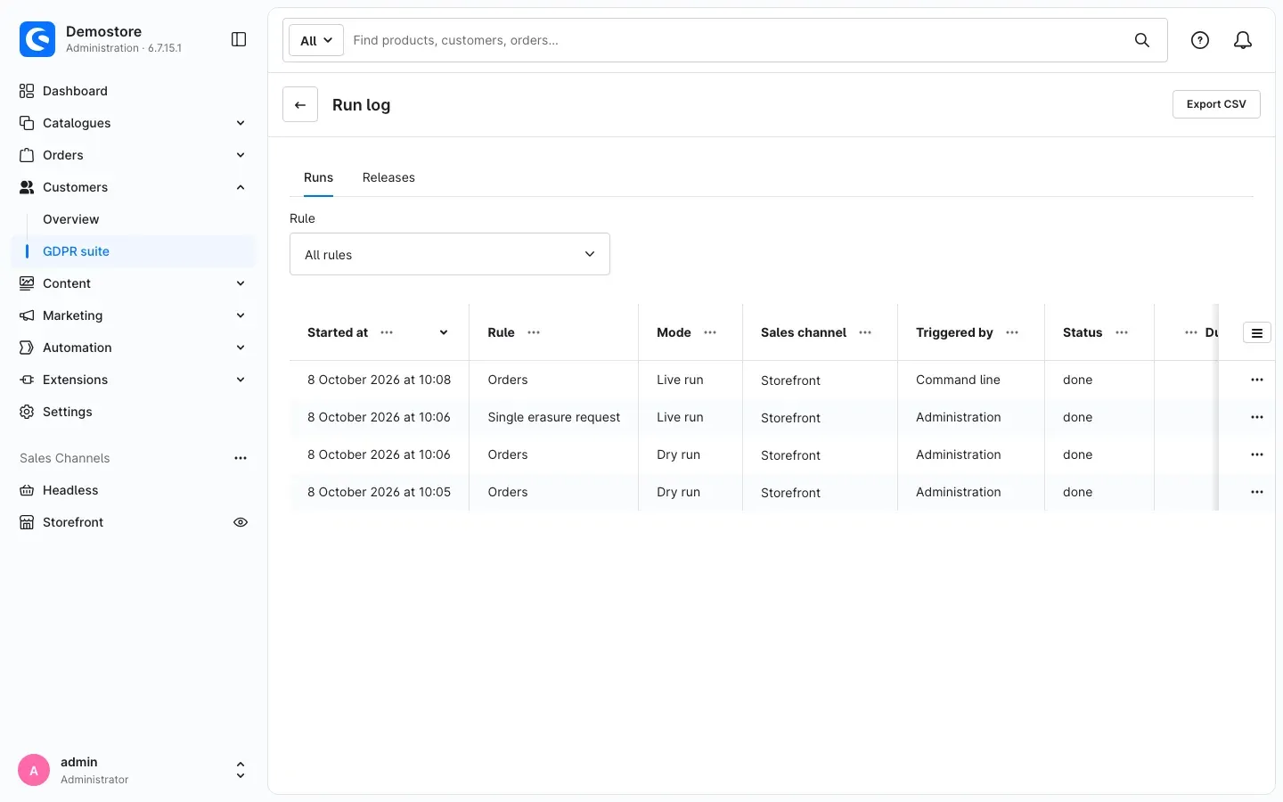Viewport: 1283px width, 802px height.
Task: Open the Rule column options dots
Action: pos(534,332)
